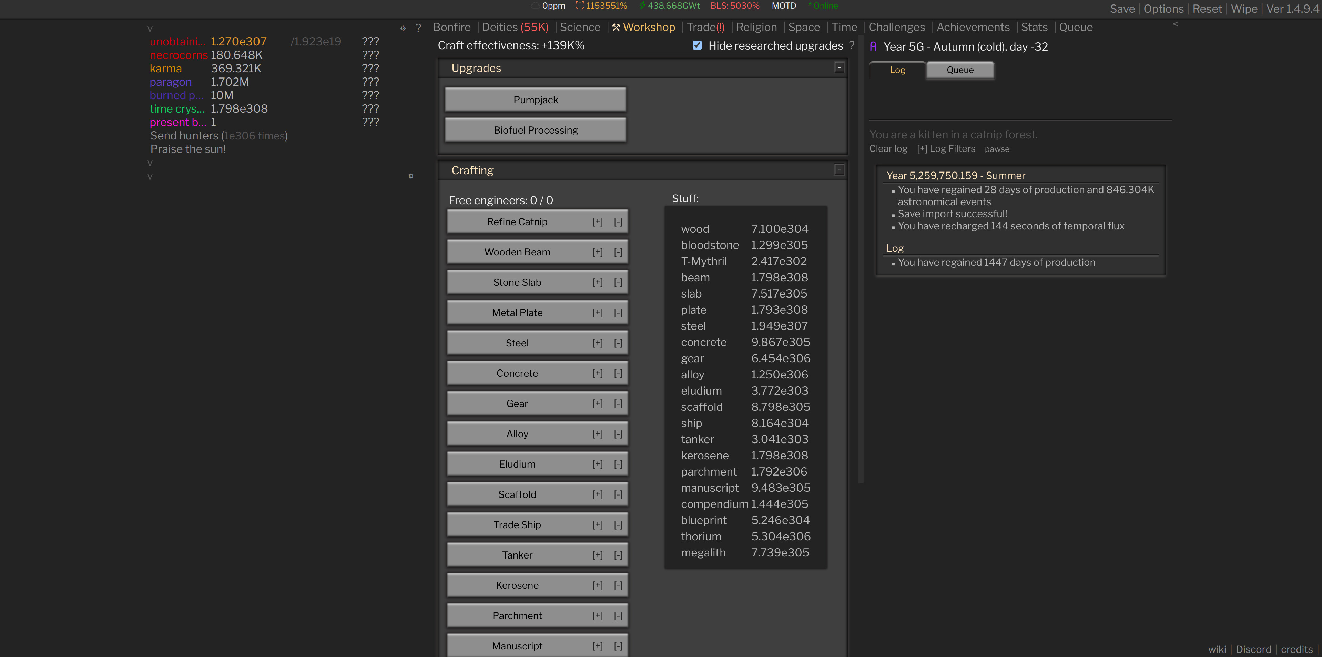1322x657 pixels.
Task: Collapse the Crafting panel
Action: [838, 169]
